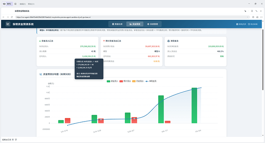Click the green inflow bar for 5/19-5/28

(94, 119)
